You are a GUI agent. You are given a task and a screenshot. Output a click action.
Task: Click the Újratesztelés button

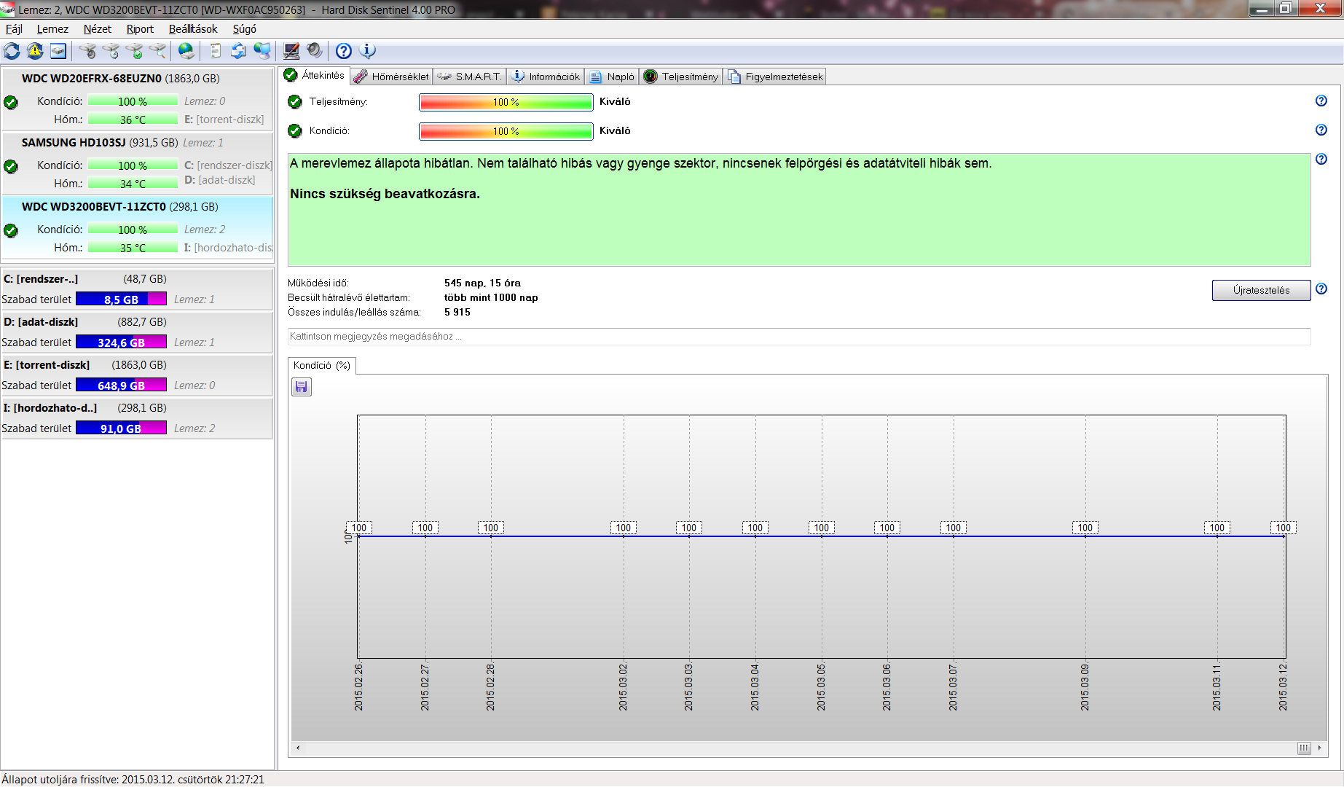(x=1261, y=290)
